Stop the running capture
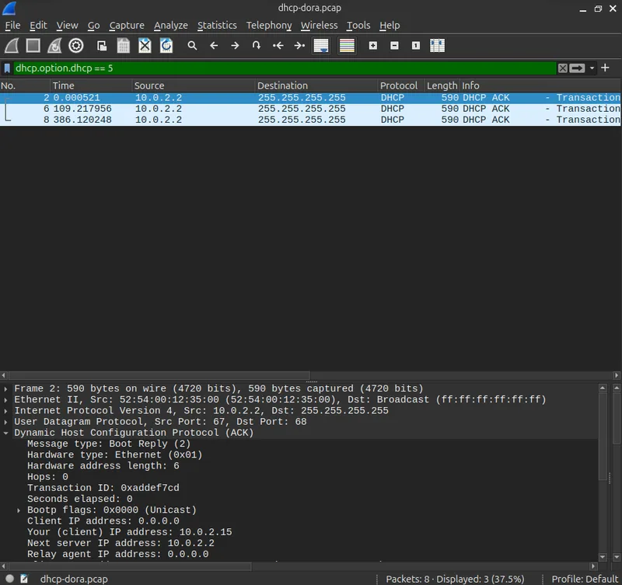Image resolution: width=622 pixels, height=585 pixels. point(33,46)
